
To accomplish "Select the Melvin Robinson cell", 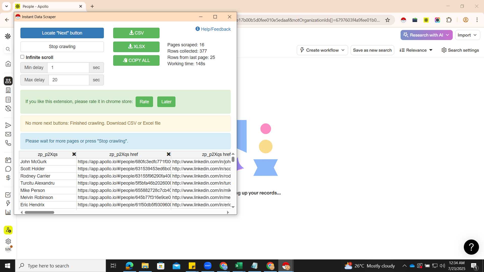I will click(48, 197).
